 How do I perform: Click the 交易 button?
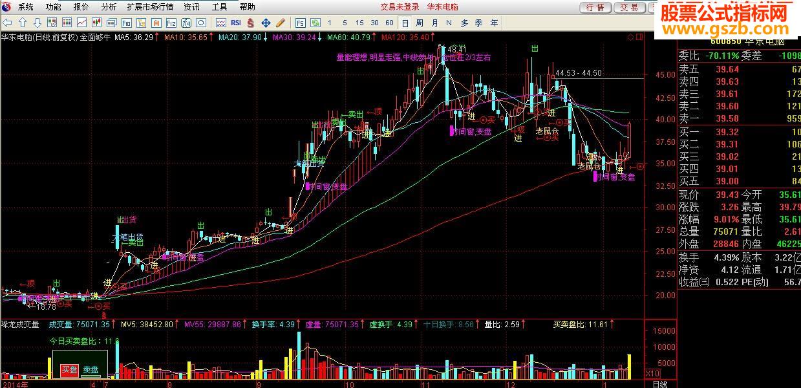point(629,7)
